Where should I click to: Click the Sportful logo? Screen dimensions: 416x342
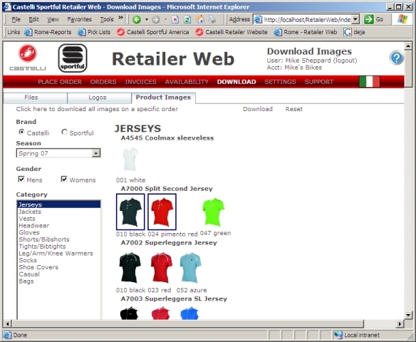click(x=73, y=58)
